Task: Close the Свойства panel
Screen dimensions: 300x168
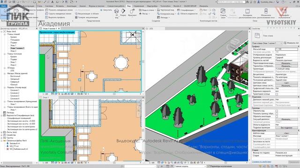Action: pos(299,28)
